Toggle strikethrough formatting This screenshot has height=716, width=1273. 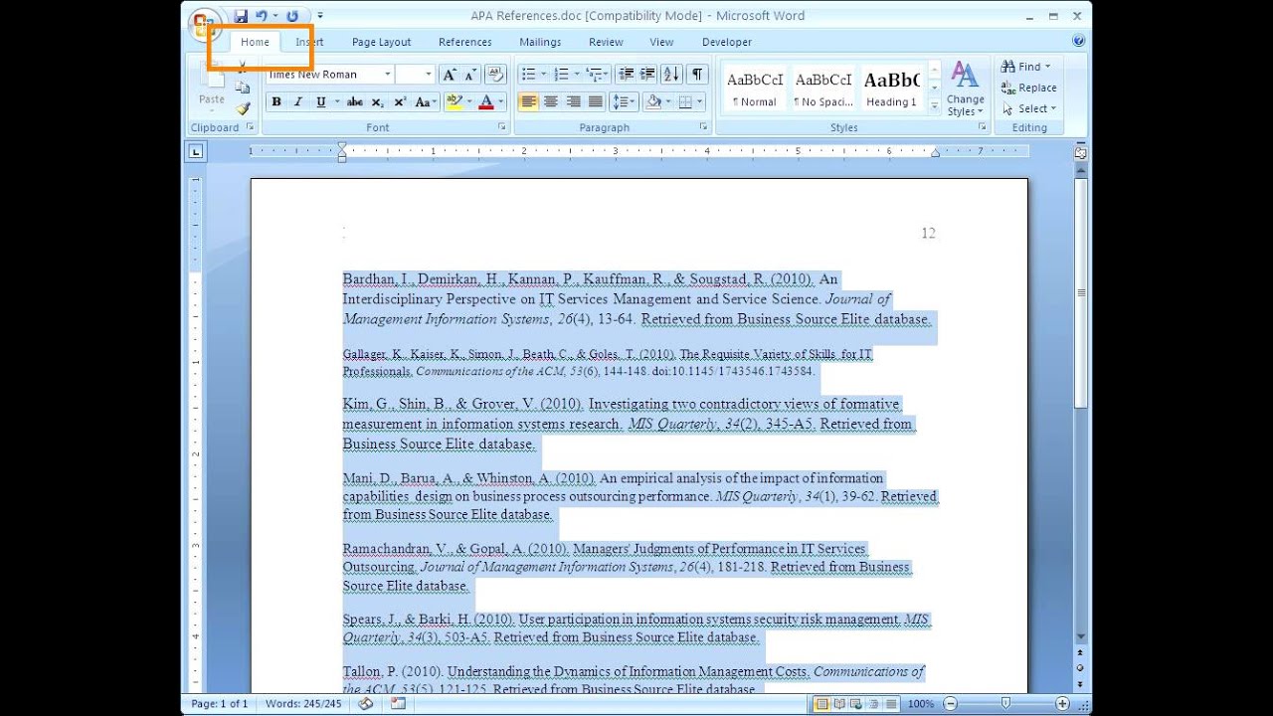point(355,102)
